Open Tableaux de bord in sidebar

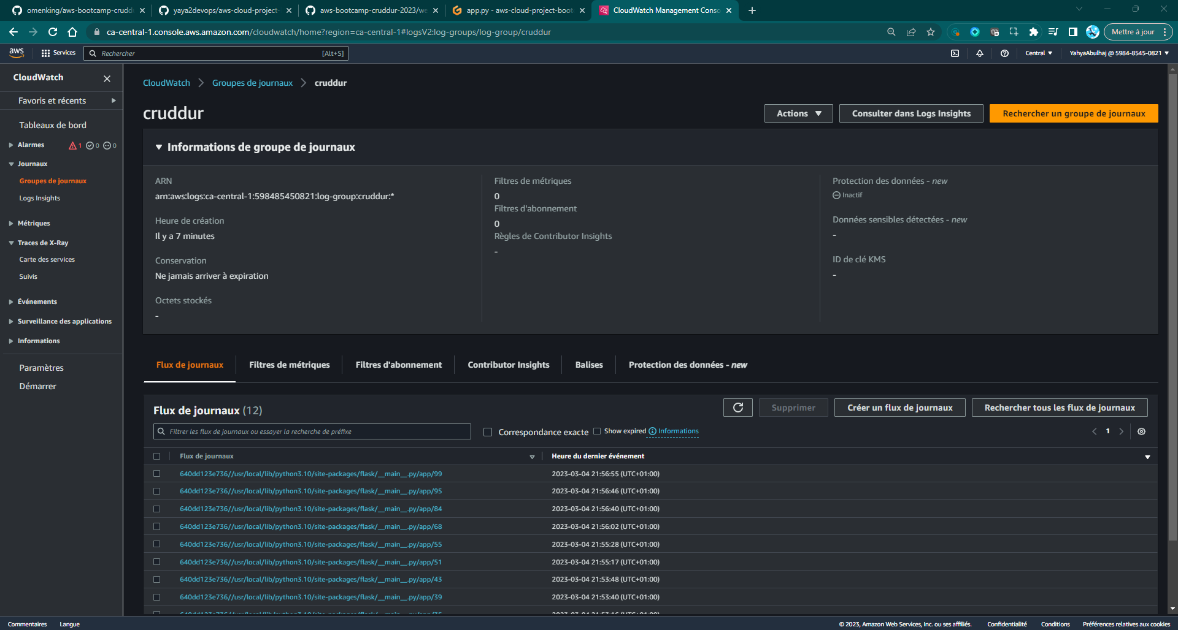pos(53,125)
